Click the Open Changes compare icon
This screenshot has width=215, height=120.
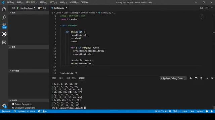coord(201,8)
